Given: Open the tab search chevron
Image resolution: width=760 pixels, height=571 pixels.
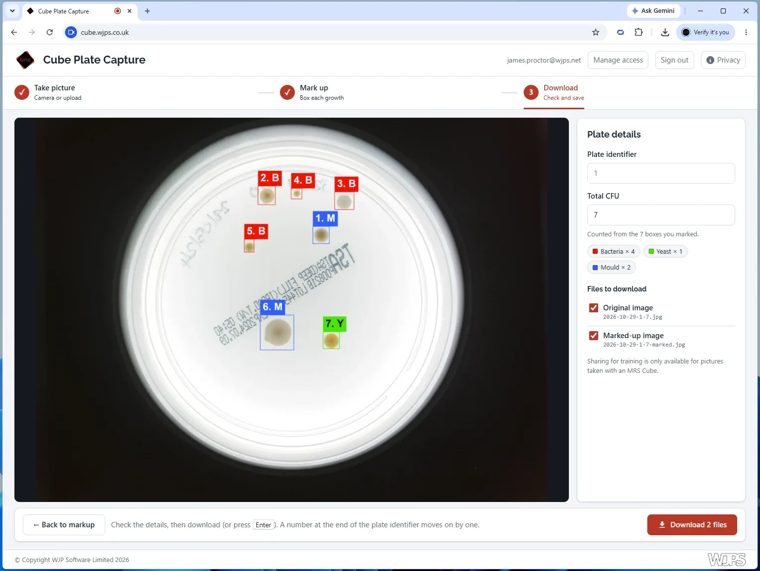Looking at the screenshot, I should pyautogui.click(x=12, y=11).
